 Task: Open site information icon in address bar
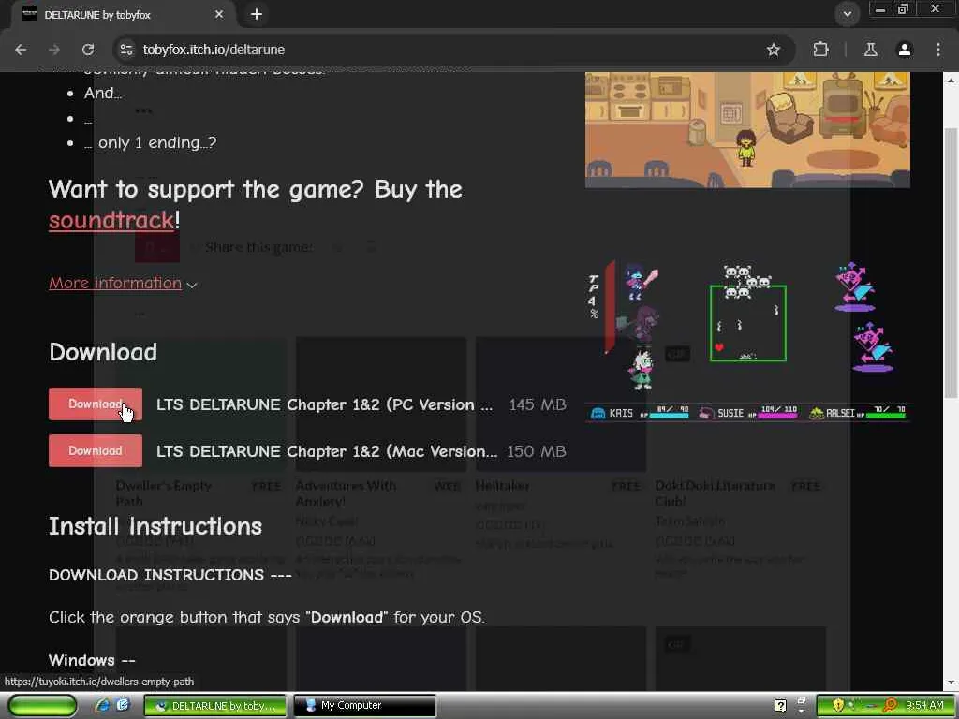tap(126, 50)
